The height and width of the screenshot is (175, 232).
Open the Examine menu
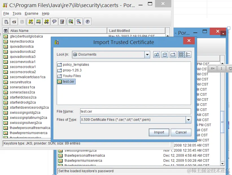point(32,14)
